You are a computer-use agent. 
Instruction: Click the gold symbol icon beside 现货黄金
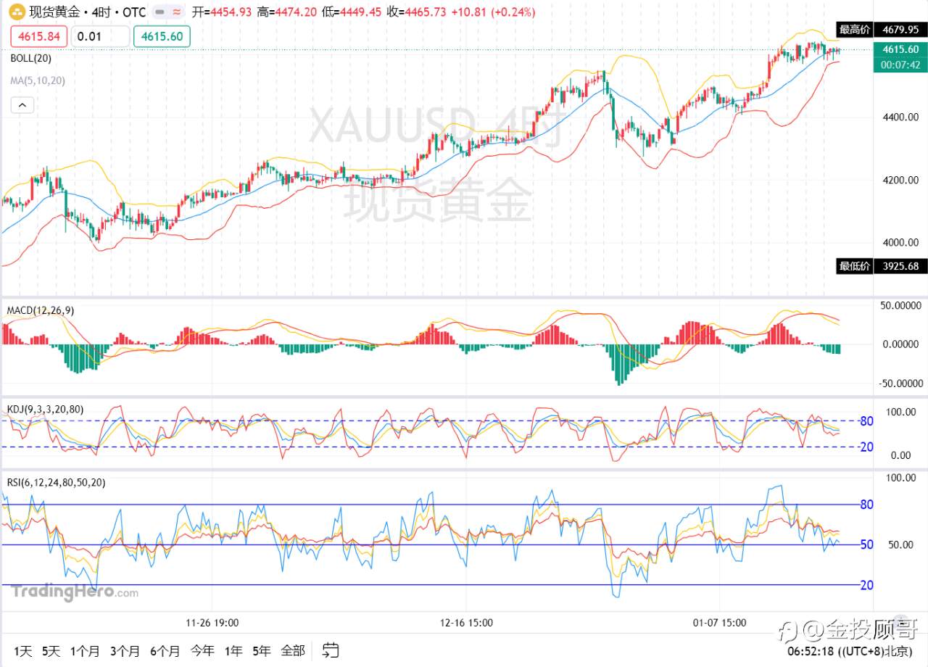point(16,12)
